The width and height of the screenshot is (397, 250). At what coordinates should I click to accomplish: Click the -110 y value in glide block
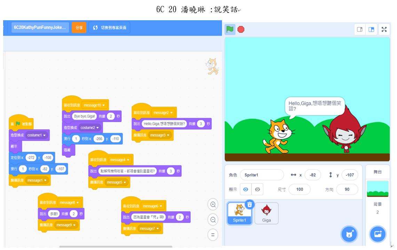(116, 138)
